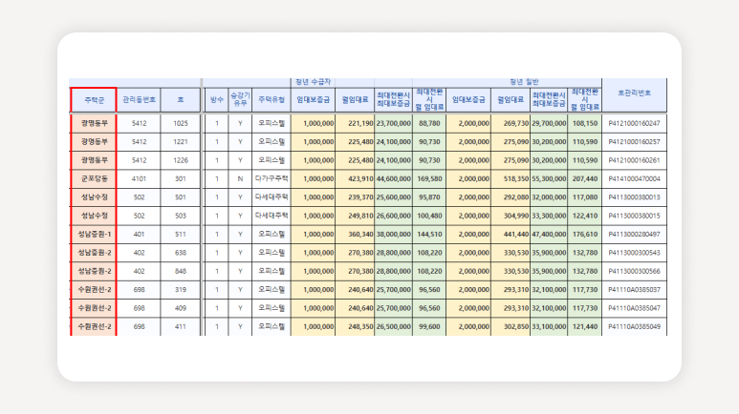Select the 방수 column header
Screen dimensions: 739x414
pos(216,99)
